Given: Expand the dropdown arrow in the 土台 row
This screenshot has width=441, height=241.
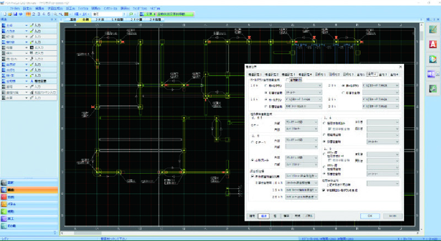Looking at the screenshot, I should 26,25.
